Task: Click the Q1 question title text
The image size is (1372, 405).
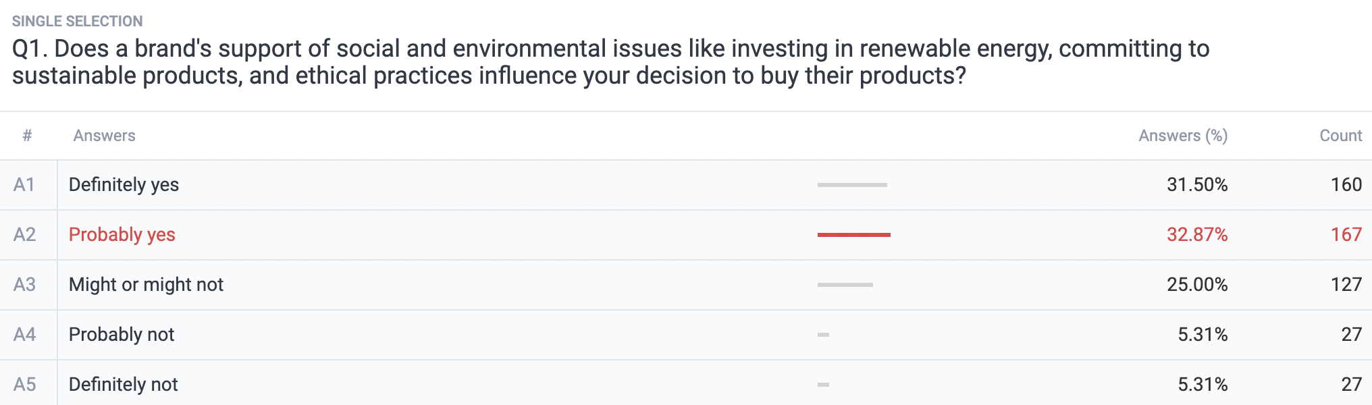Action: click(611, 62)
